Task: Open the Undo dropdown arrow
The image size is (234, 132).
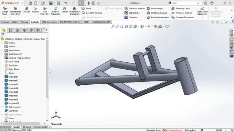Action: [x=69, y=3]
